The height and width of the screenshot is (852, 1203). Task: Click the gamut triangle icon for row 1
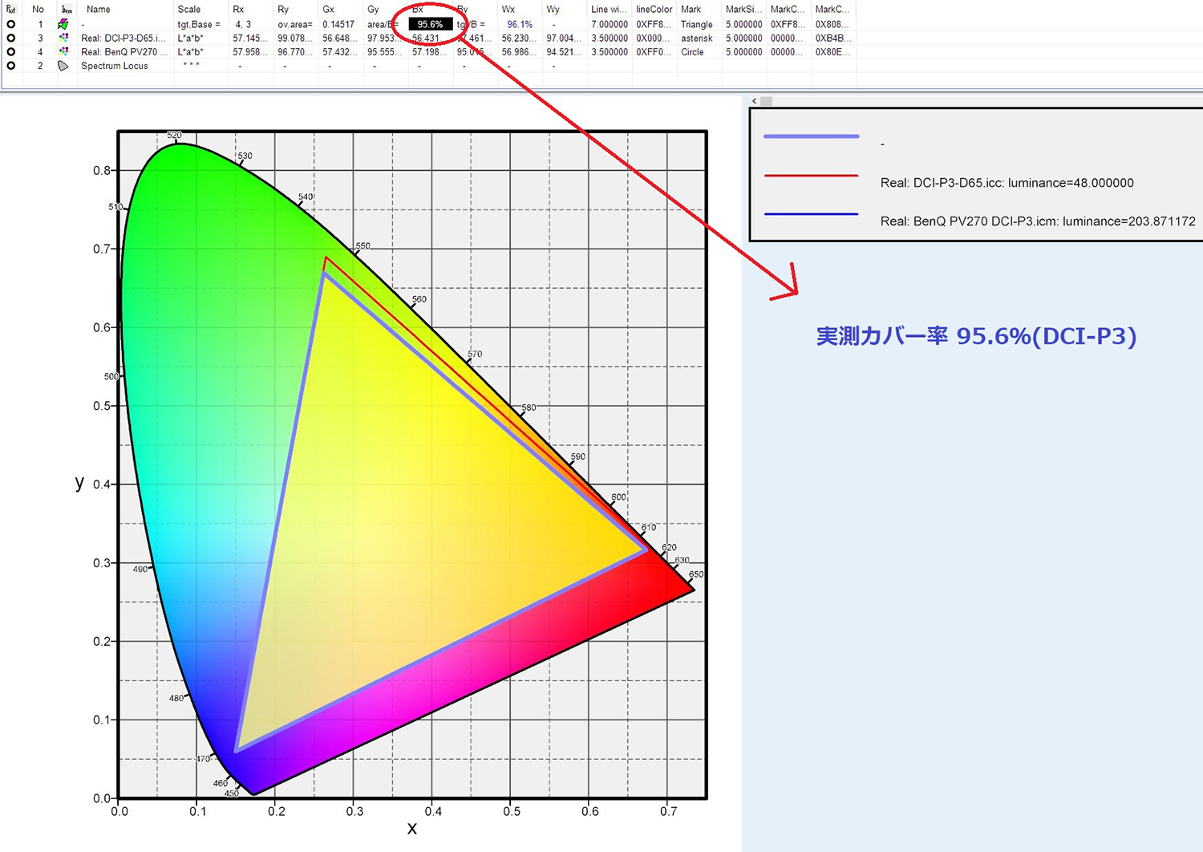(x=64, y=24)
